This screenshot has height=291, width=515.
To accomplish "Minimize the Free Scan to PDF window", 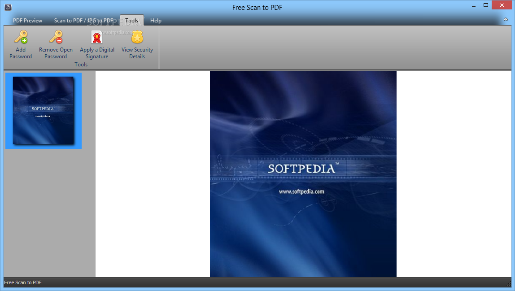I will click(x=474, y=5).
